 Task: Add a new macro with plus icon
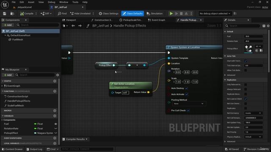point(55,111)
